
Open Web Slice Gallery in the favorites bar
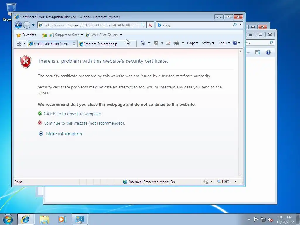point(104,35)
